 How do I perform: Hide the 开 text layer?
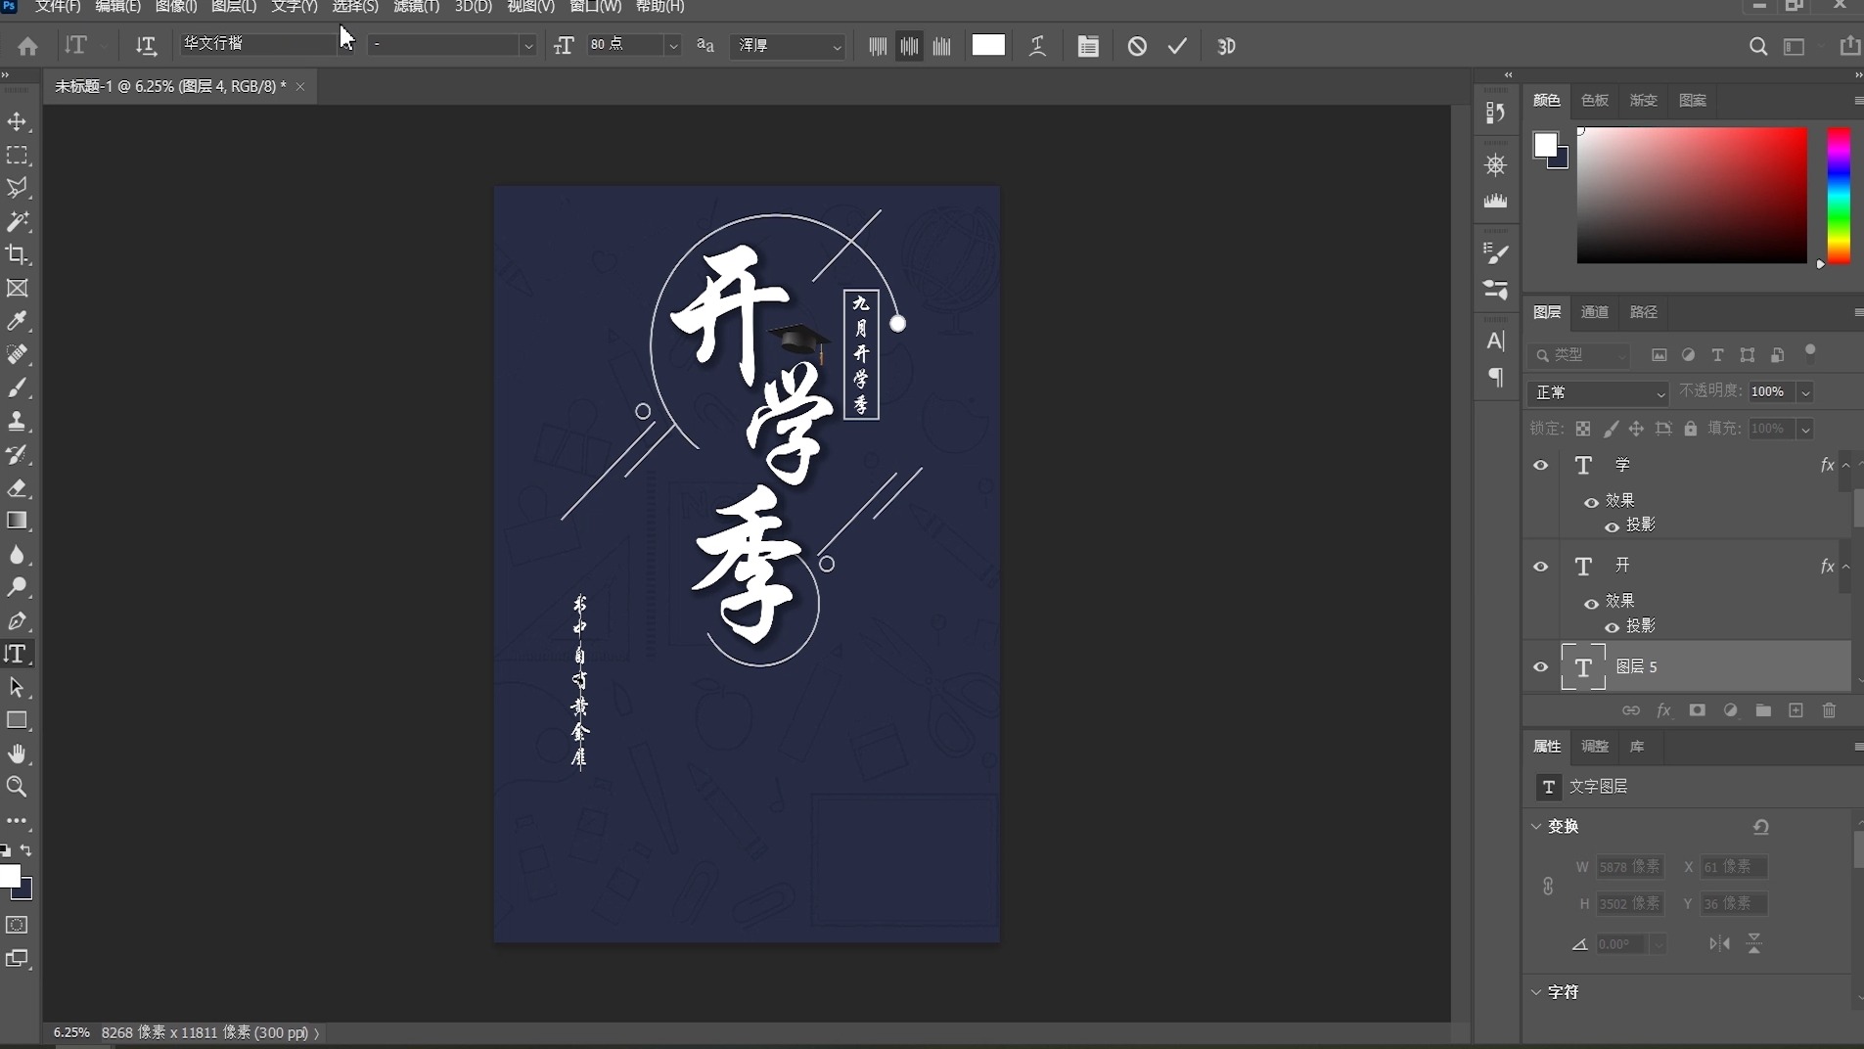[1540, 567]
